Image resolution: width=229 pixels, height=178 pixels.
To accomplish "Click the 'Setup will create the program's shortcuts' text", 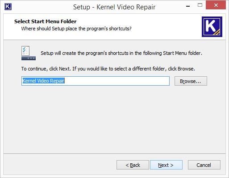I will (121, 53).
